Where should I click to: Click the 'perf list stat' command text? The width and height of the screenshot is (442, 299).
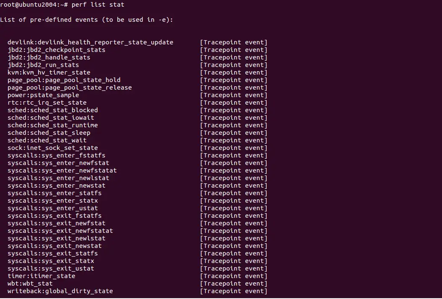(x=98, y=5)
